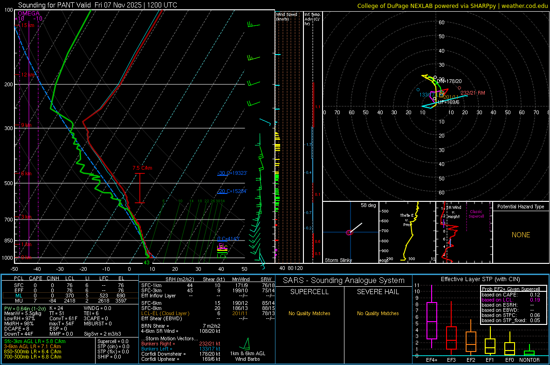Viewport: 550px width, 365px height.
Task: Click the 'Bunkers Left =' storm motion row
Action: tap(181, 349)
